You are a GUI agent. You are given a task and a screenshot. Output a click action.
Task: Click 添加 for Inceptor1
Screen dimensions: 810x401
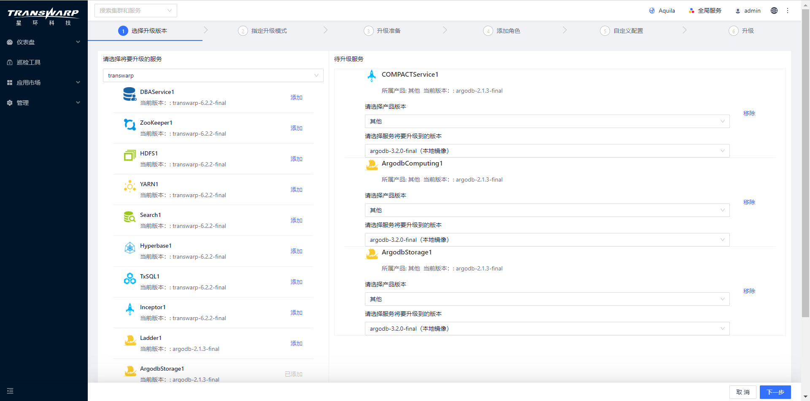click(297, 313)
